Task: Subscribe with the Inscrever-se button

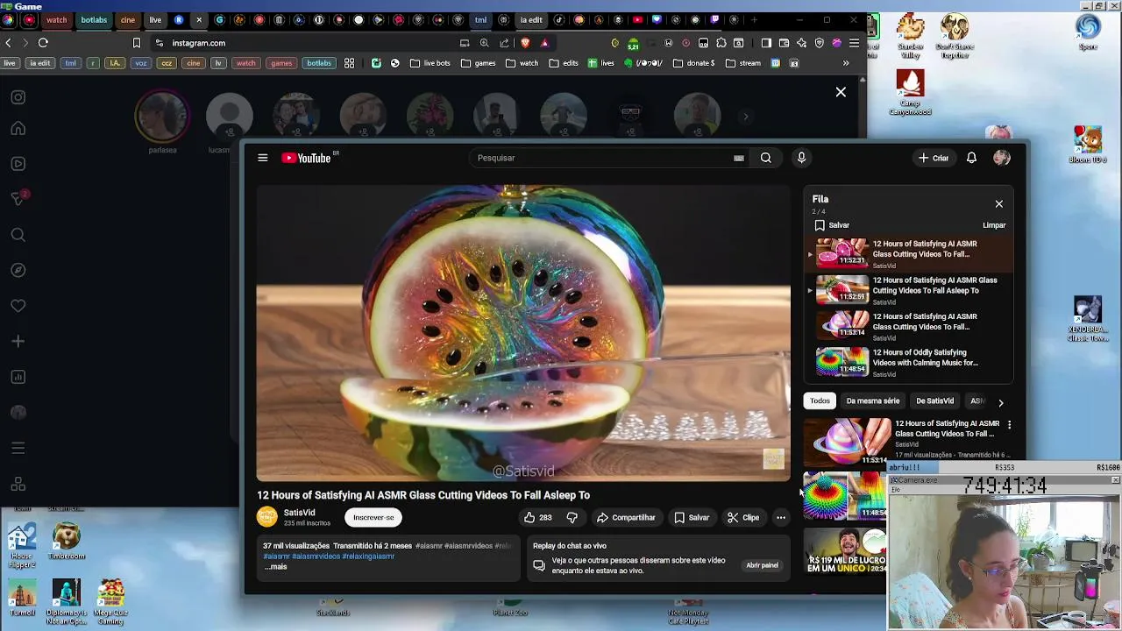Action: [373, 517]
